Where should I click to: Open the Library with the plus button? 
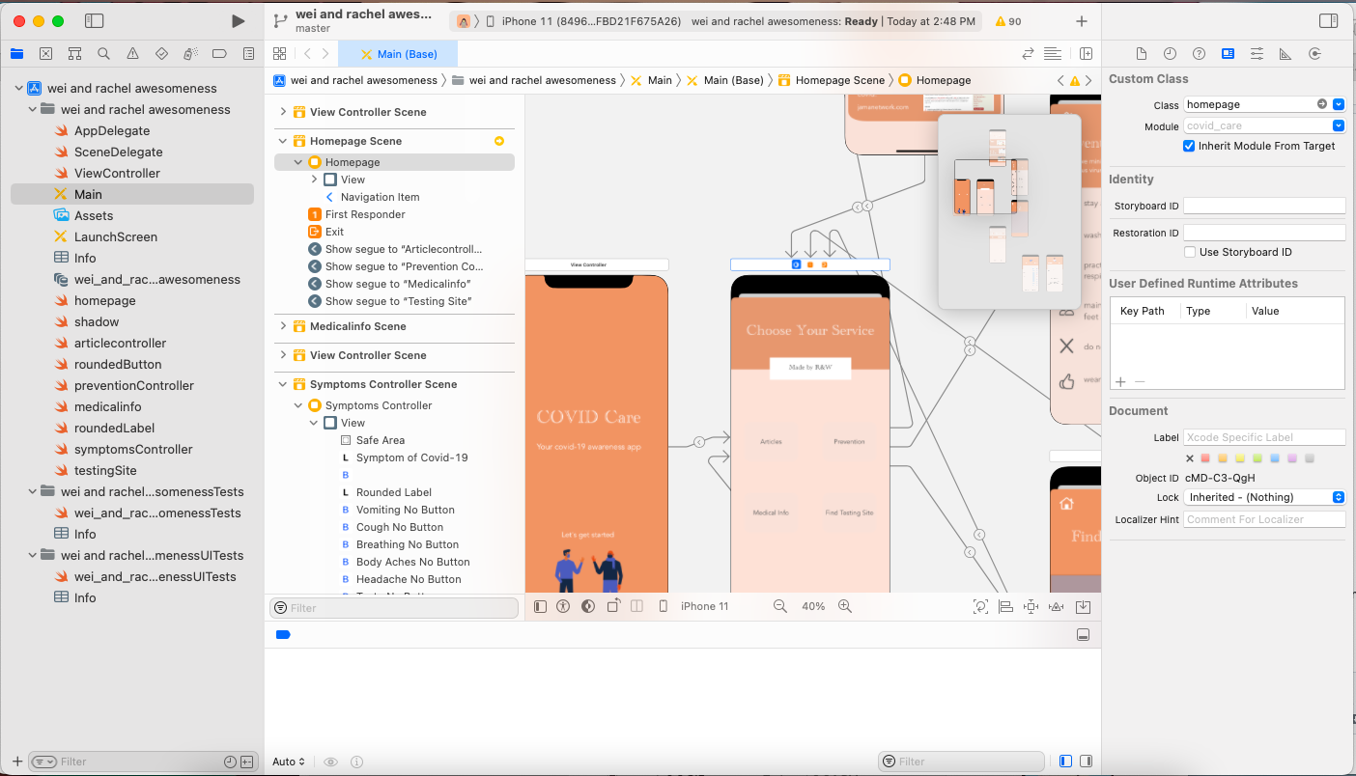tap(1082, 21)
